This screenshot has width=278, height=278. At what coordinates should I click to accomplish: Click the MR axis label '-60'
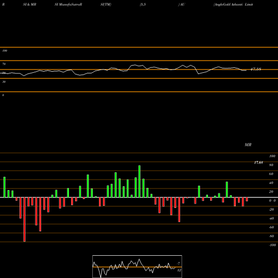click(271, 227)
